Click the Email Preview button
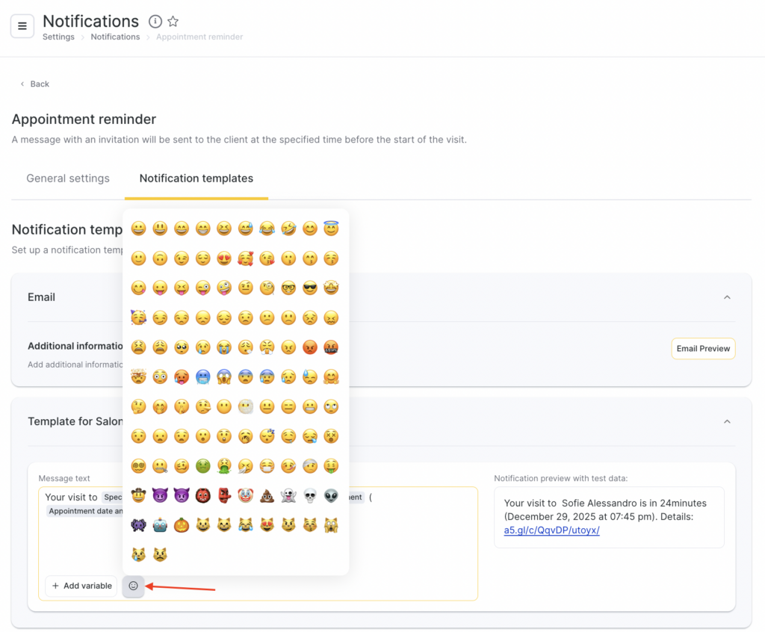Screen dimensions: 765x632 (702, 349)
